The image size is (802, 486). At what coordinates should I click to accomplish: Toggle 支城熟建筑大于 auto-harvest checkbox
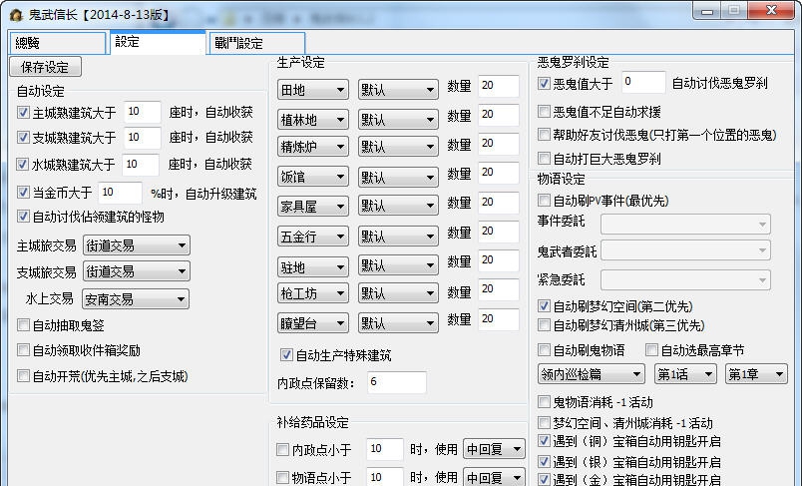[23, 137]
